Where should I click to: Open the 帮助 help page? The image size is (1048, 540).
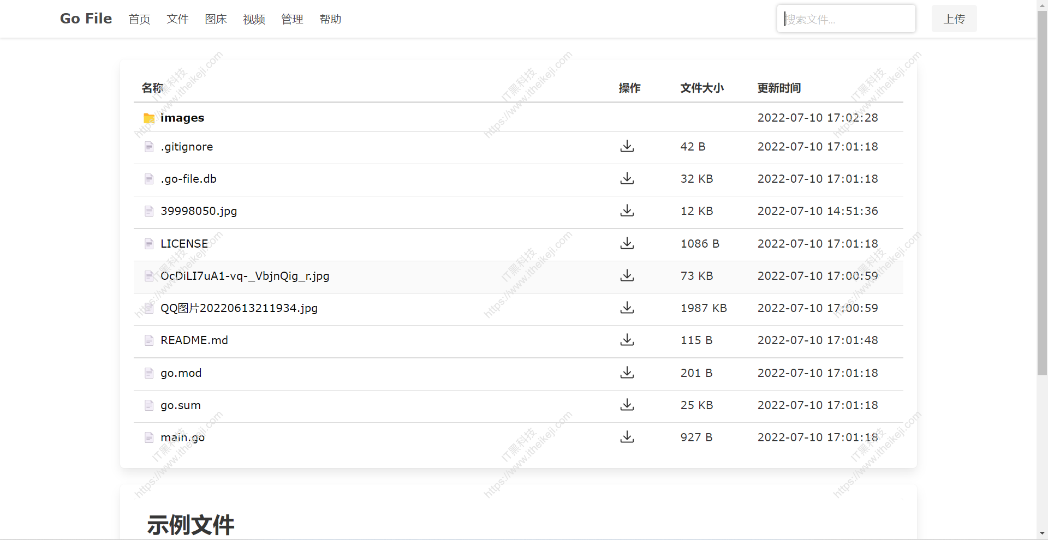coord(330,19)
